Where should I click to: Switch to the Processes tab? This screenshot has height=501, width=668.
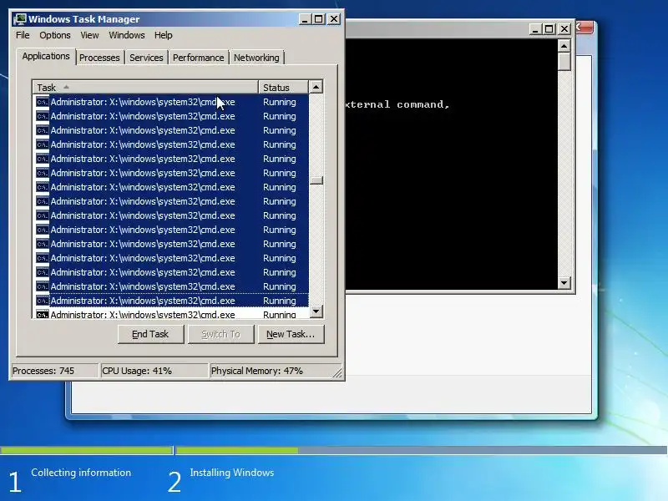99,58
